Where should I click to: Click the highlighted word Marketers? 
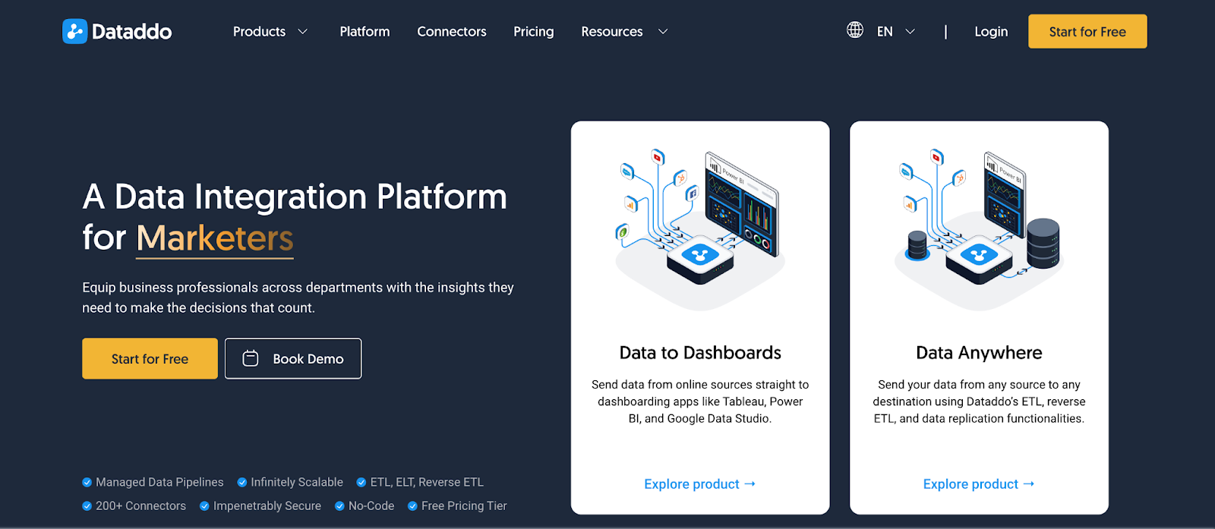(x=215, y=238)
